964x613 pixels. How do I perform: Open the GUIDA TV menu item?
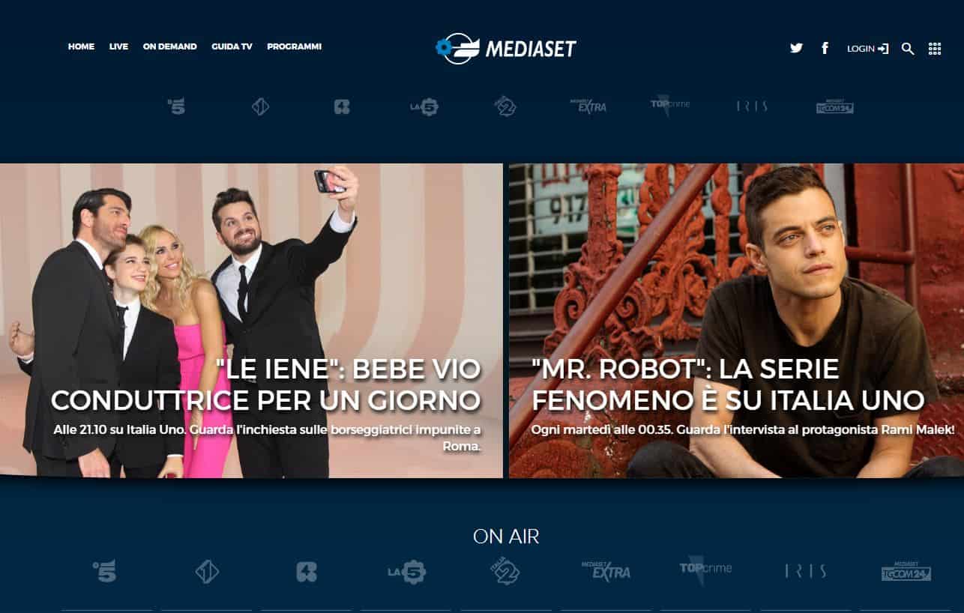click(x=232, y=46)
